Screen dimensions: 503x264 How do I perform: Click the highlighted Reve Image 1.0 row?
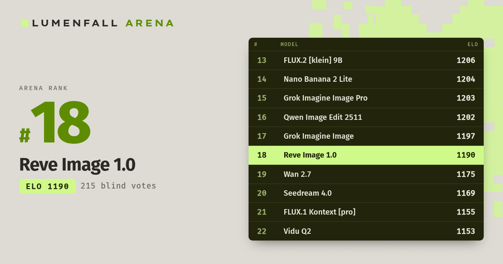point(366,155)
